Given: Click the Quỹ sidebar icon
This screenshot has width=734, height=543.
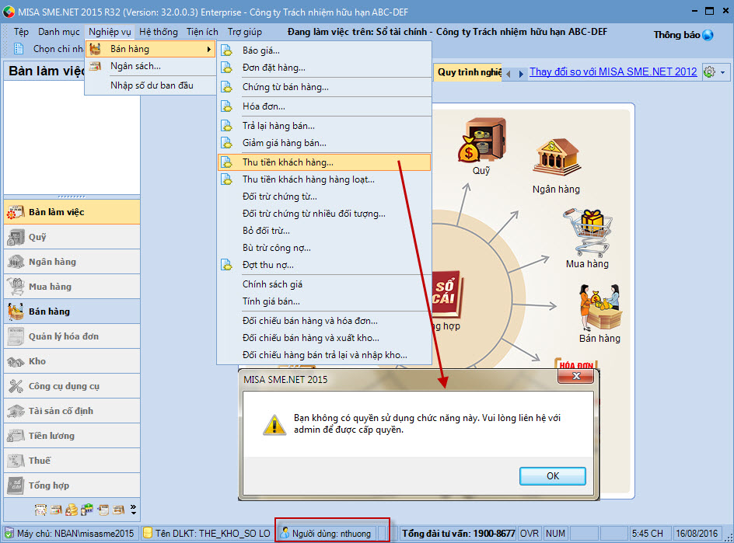Looking at the screenshot, I should (x=16, y=237).
